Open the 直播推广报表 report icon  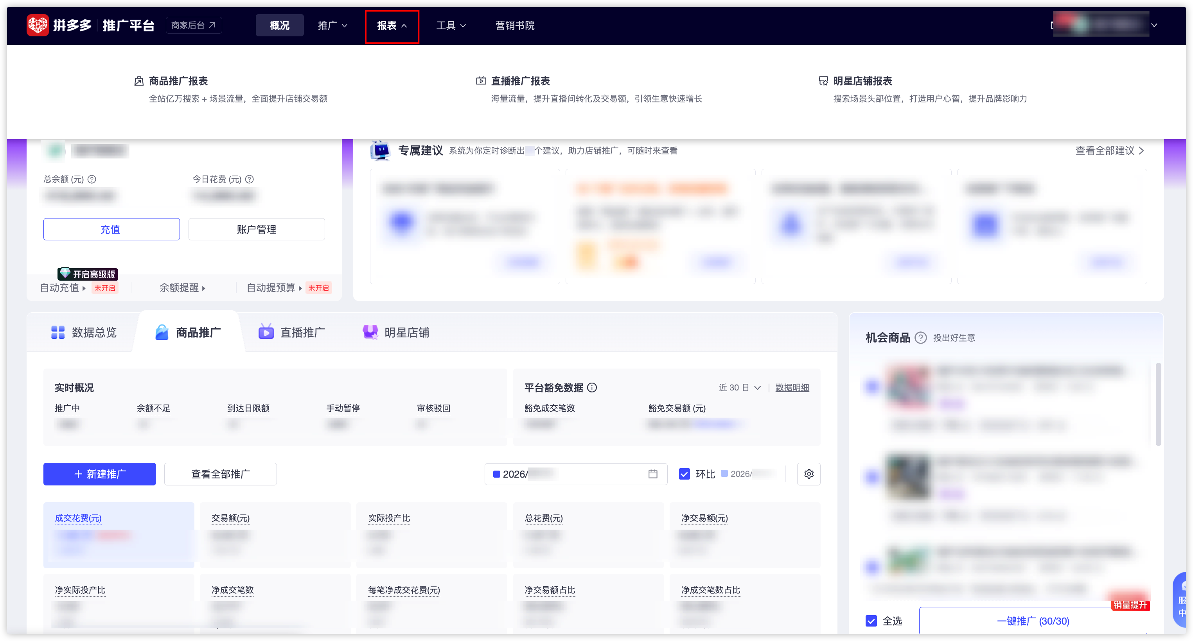click(481, 81)
